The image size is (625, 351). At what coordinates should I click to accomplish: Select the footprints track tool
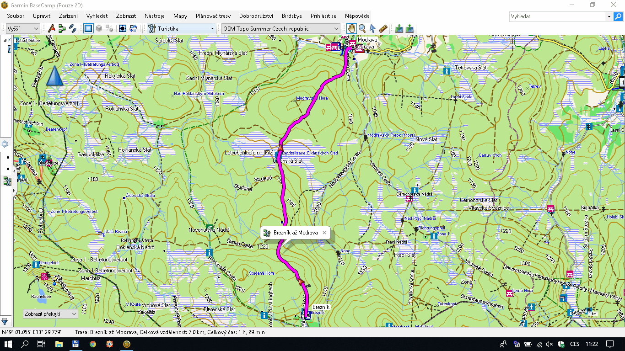tap(73, 28)
